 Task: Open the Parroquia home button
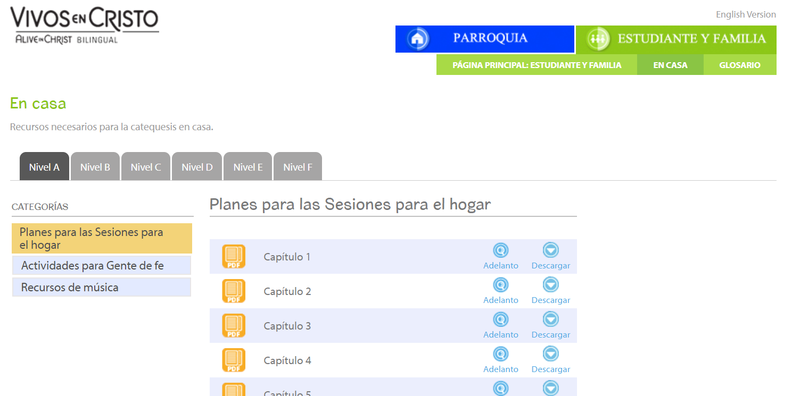click(x=484, y=39)
